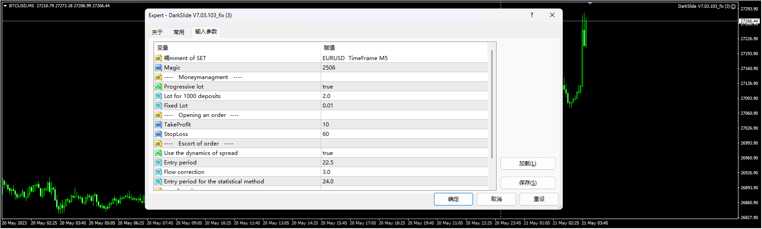Select Entry period for the statistical method label
Image resolution: width=762 pixels, height=229 pixels.
click(x=214, y=182)
